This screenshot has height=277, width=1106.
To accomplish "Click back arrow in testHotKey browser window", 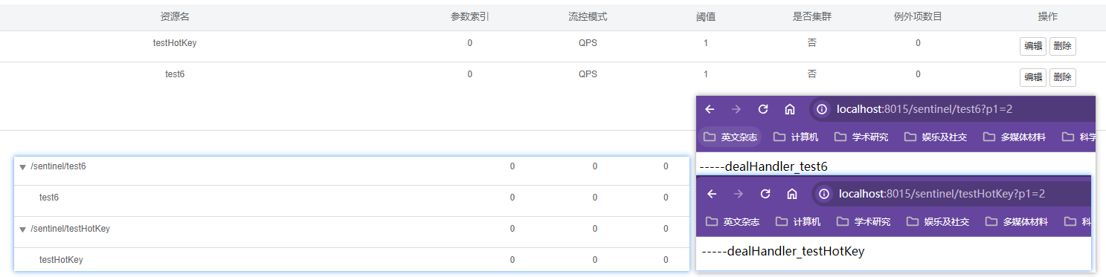I will pos(712,194).
